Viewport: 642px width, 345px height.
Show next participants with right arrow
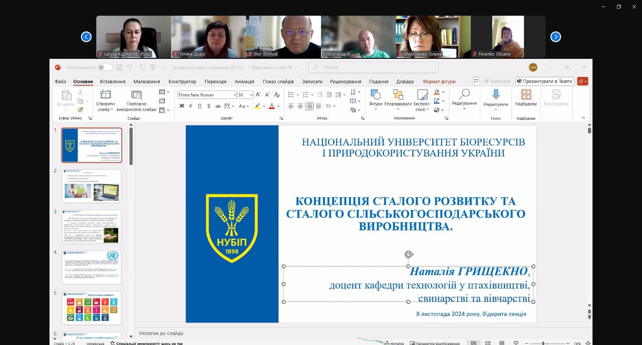coord(556,37)
